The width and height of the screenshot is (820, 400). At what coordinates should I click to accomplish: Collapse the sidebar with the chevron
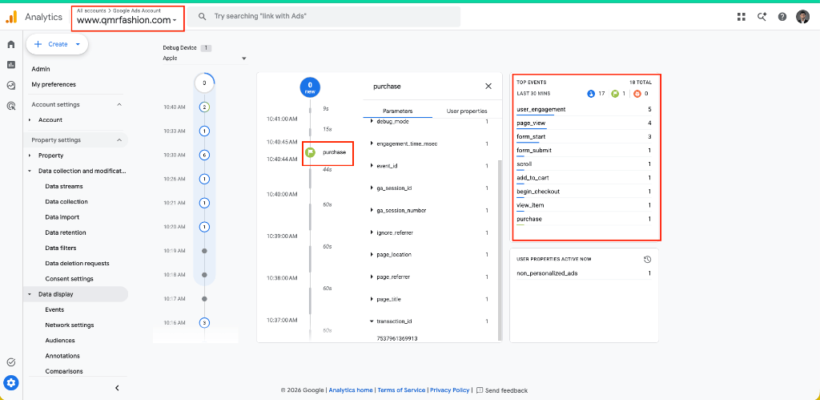tap(117, 388)
